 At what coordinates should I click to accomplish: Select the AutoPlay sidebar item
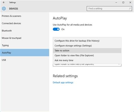[x=25, y=52]
